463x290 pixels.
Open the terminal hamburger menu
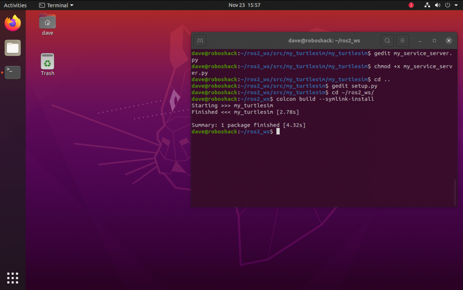[402, 41]
